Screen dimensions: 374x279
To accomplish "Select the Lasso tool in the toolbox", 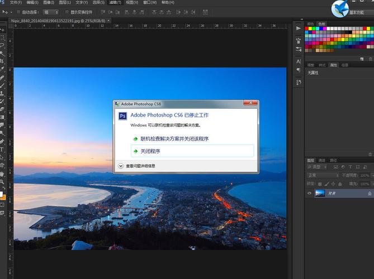I will coord(2,45).
